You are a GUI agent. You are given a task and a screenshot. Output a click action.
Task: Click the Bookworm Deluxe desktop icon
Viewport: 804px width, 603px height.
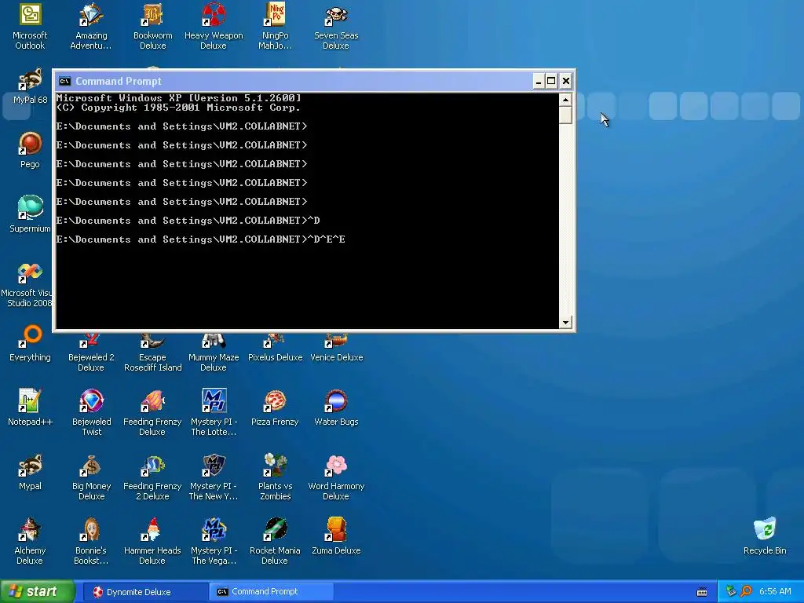coord(153,27)
